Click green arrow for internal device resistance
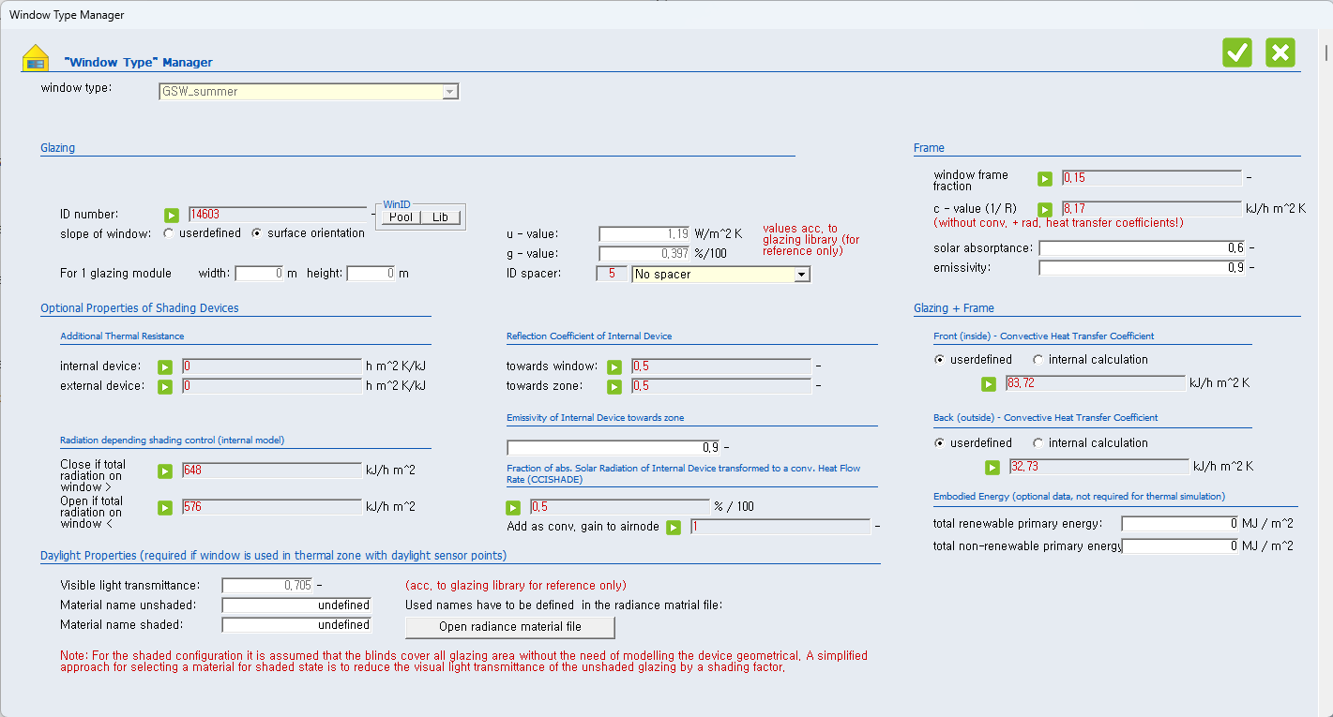The height and width of the screenshot is (717, 1333). point(165,367)
